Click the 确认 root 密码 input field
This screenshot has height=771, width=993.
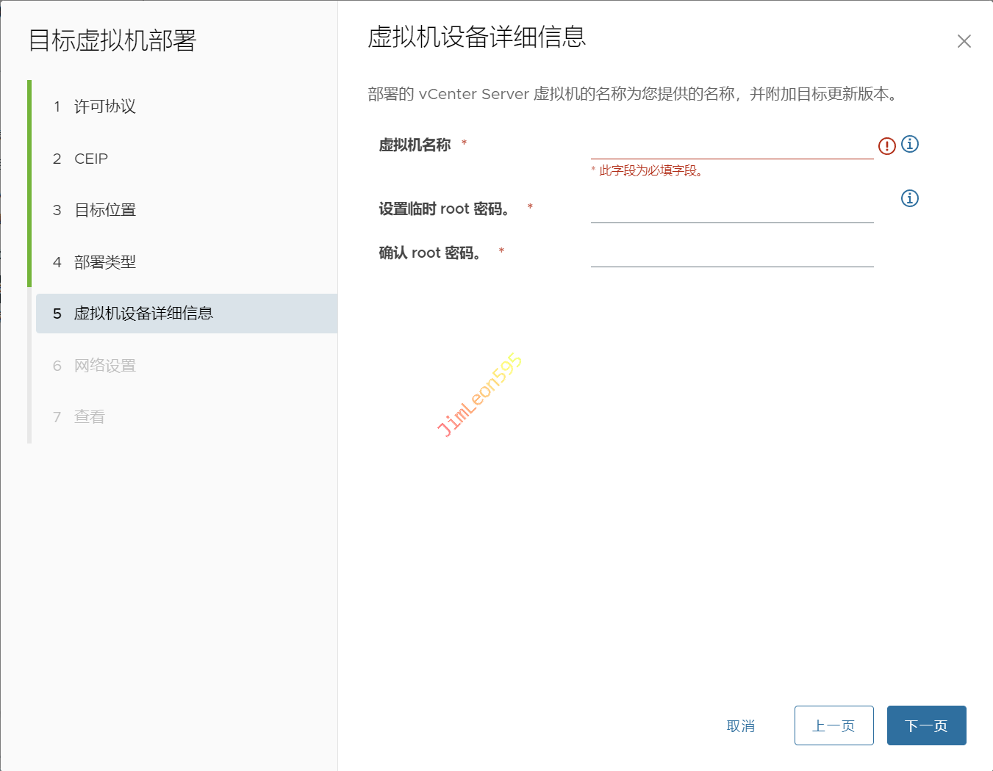(x=731, y=255)
